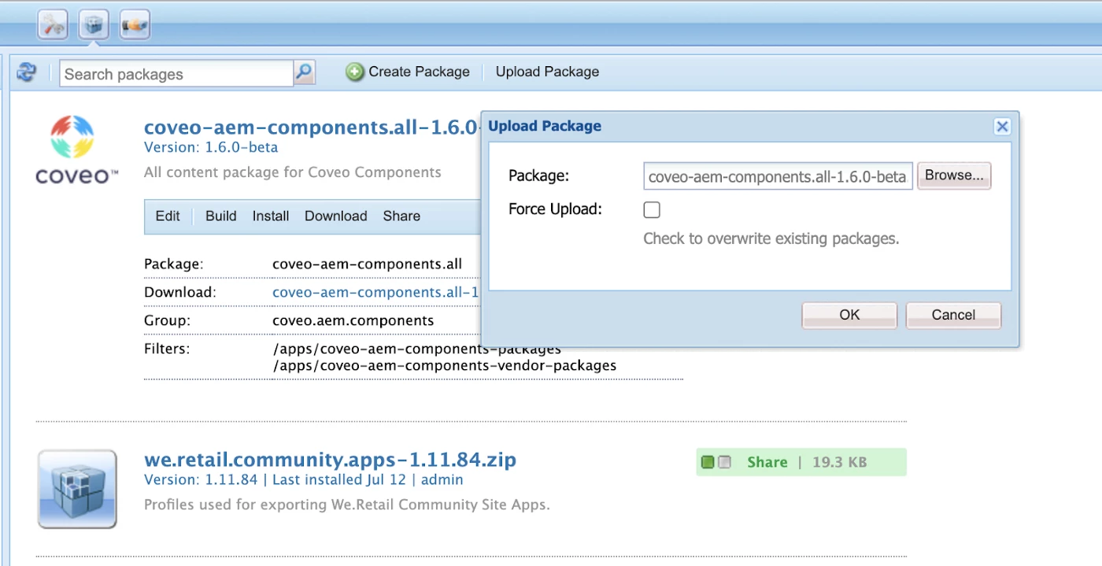Open we.retail.community.apps-1.11.84.zip title
This screenshot has height=566, width=1102.
(330, 459)
